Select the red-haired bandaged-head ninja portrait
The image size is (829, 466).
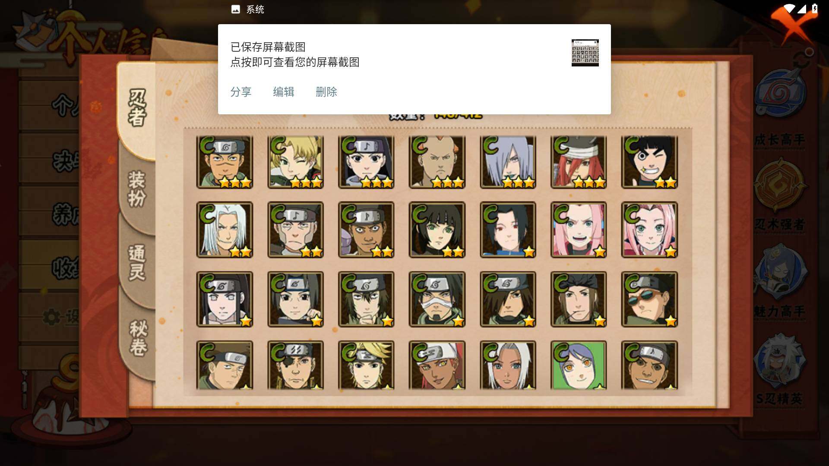(579, 162)
